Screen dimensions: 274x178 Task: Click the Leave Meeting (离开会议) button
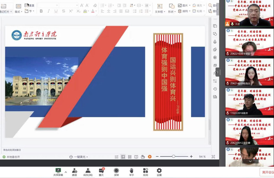(x=267, y=173)
